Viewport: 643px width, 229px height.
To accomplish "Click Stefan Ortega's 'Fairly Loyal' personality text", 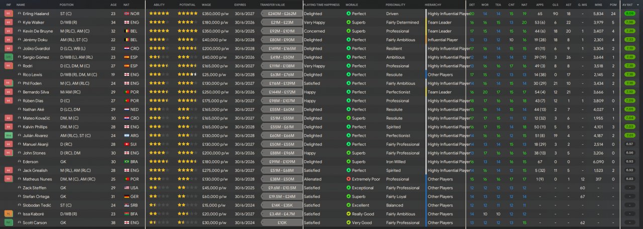I will [397, 196].
